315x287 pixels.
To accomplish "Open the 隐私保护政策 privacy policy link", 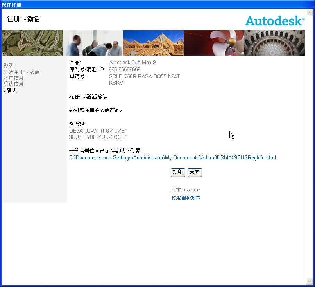I will [x=186, y=198].
